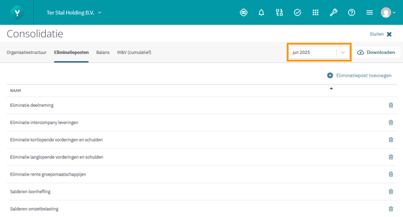Delete Eliminatie deelneming with trash icon
Screen dimensions: 403x217
click(391, 105)
